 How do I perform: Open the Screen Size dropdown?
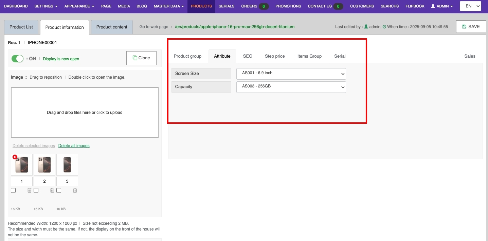pos(291,74)
